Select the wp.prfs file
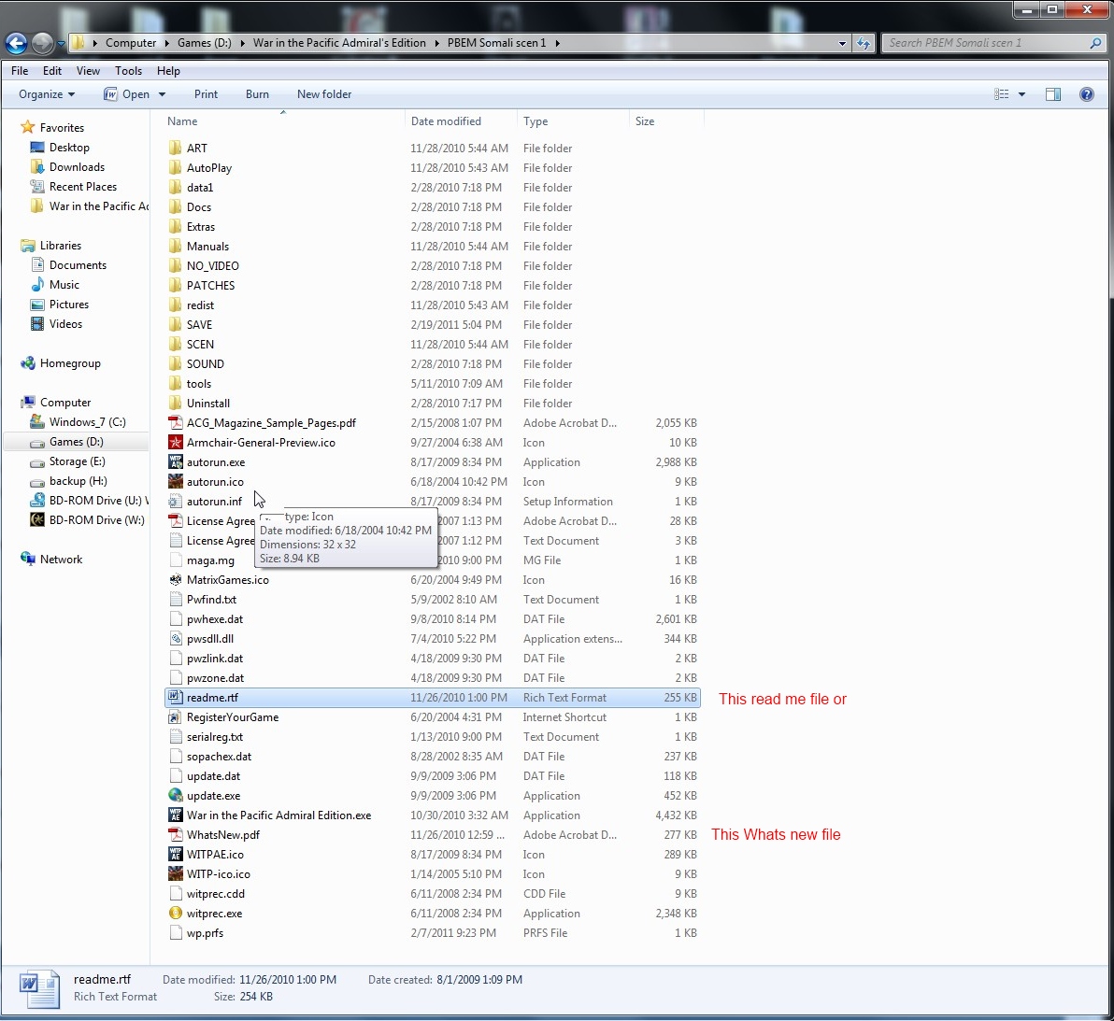This screenshot has width=1114, height=1021. (205, 933)
